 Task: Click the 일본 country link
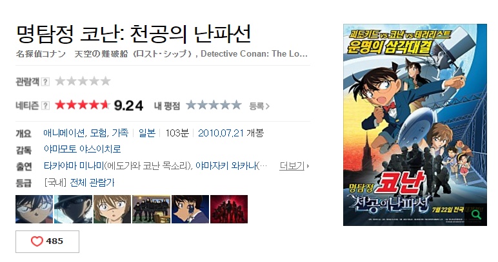click(x=146, y=133)
